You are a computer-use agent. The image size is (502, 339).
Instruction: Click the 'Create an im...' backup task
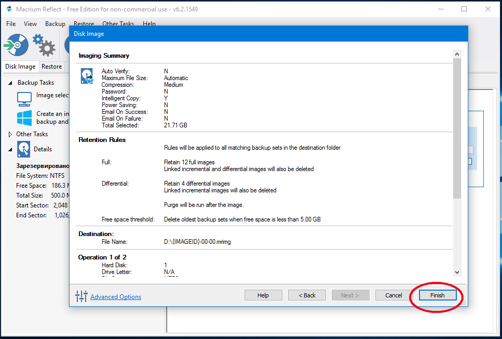click(x=52, y=118)
